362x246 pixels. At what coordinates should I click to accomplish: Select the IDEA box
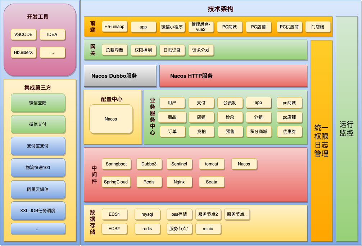click(52, 35)
